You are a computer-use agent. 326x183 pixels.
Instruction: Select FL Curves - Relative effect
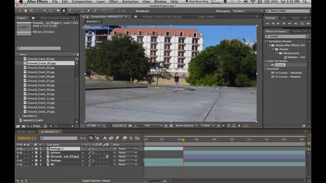pyautogui.click(x=288, y=77)
